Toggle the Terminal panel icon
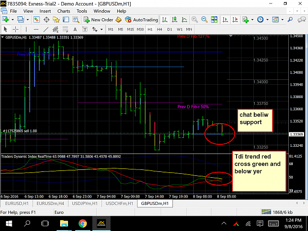This screenshot has width=308, height=231. [x=66, y=19]
